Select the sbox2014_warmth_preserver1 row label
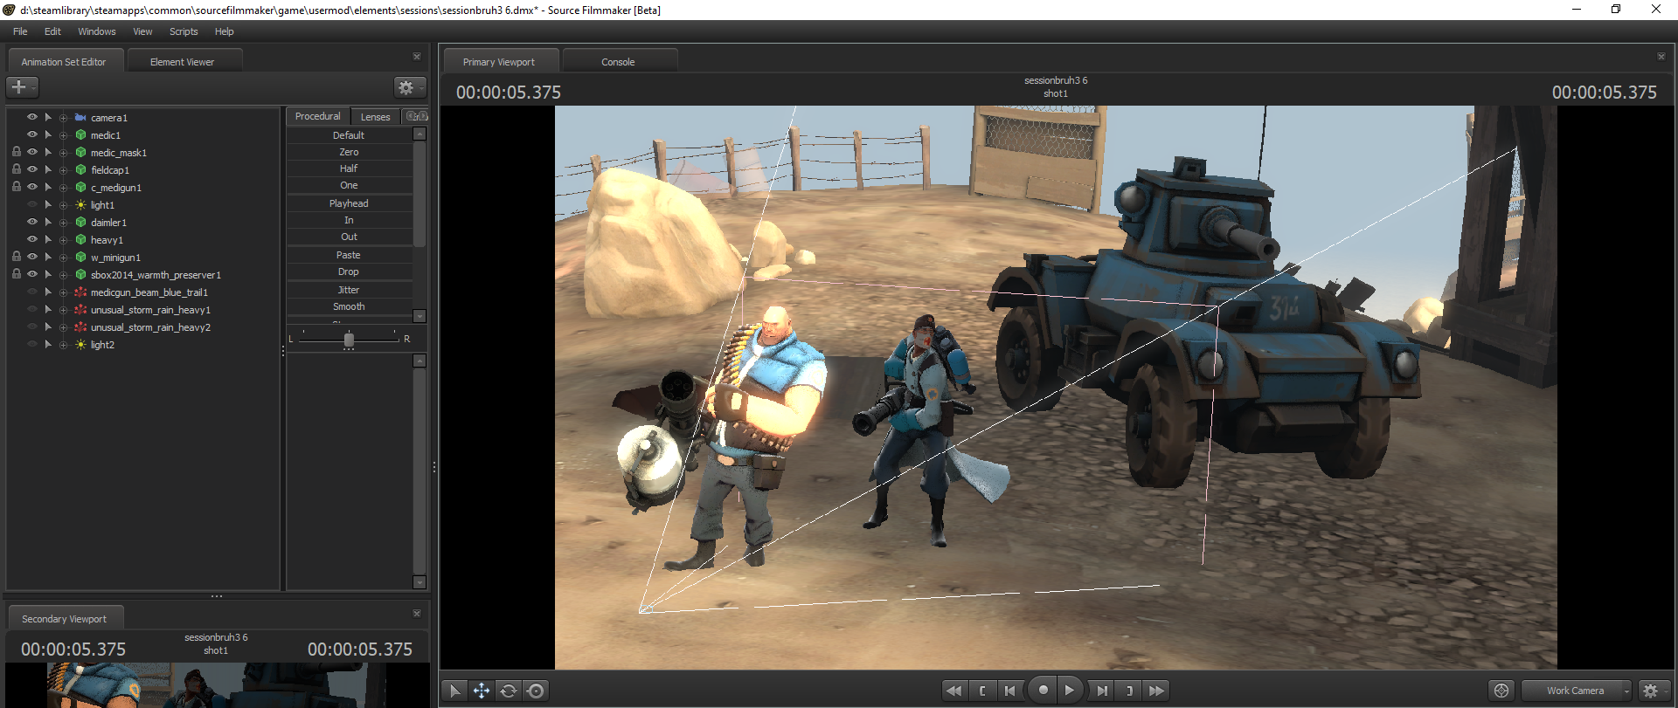The image size is (1678, 708). tap(156, 275)
